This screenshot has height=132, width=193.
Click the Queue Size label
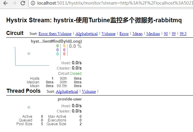click(56, 124)
